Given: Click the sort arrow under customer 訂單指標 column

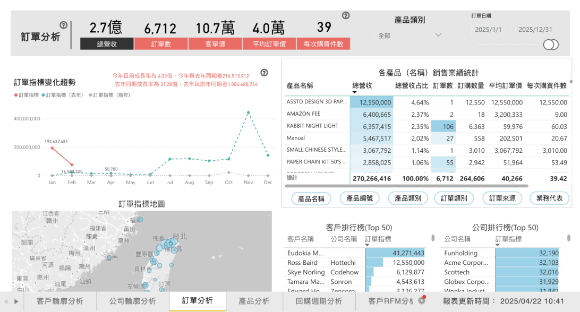Looking at the screenshot, I should [367, 245].
